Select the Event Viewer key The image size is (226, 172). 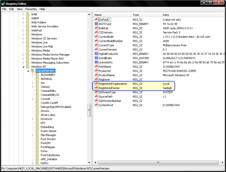(48, 131)
